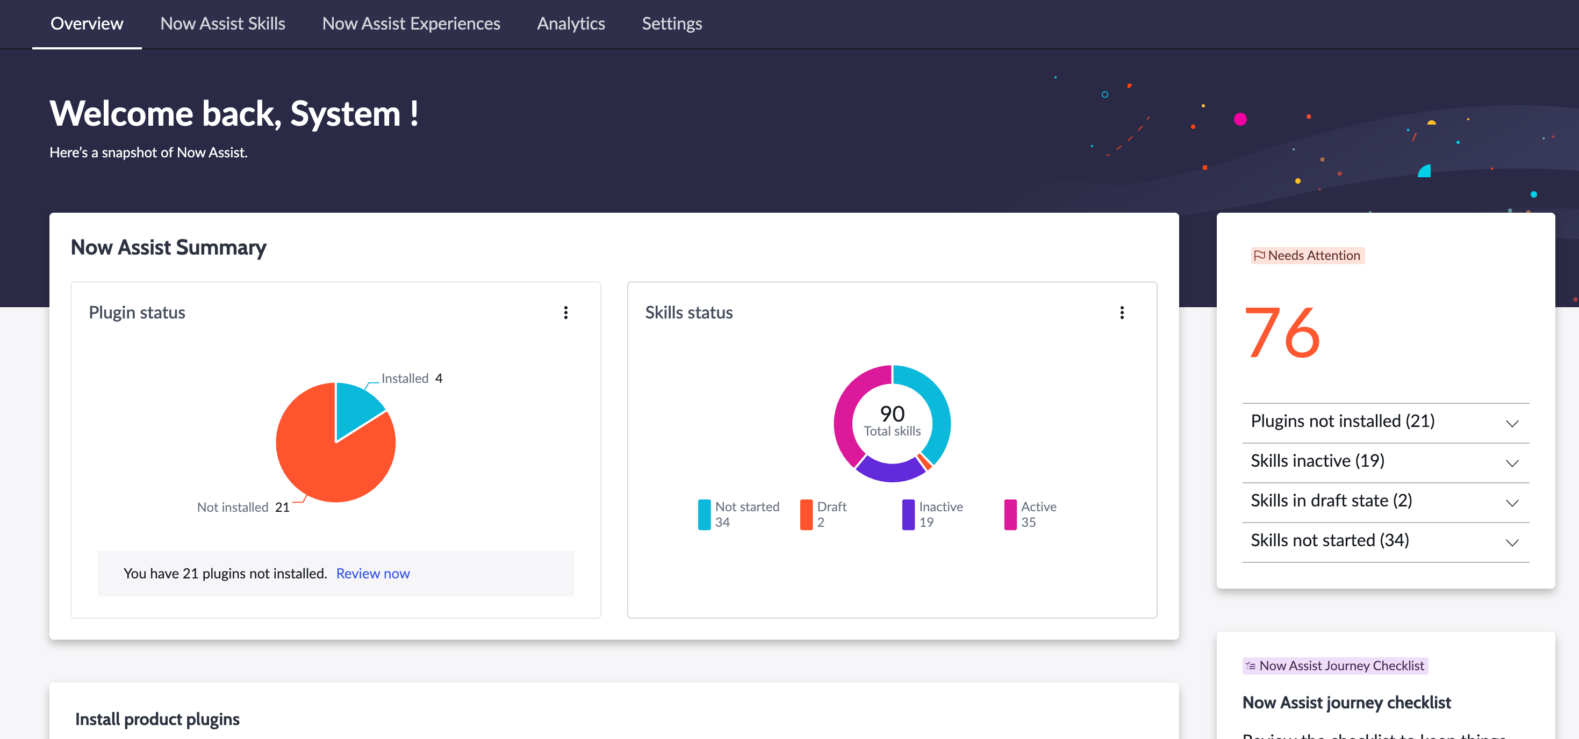Screen dimensions: 1579x739
Task: Open Plugin status more-options menu
Action: [566, 313]
